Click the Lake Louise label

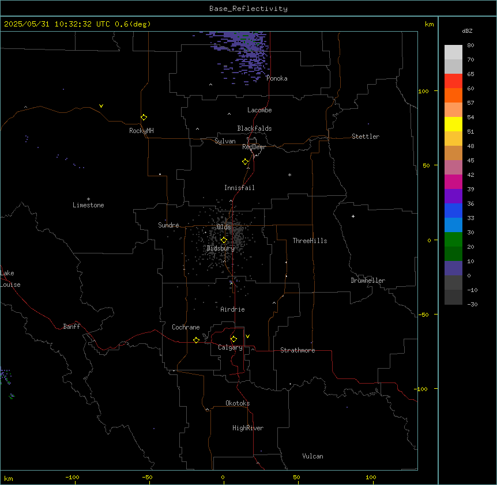10,279
